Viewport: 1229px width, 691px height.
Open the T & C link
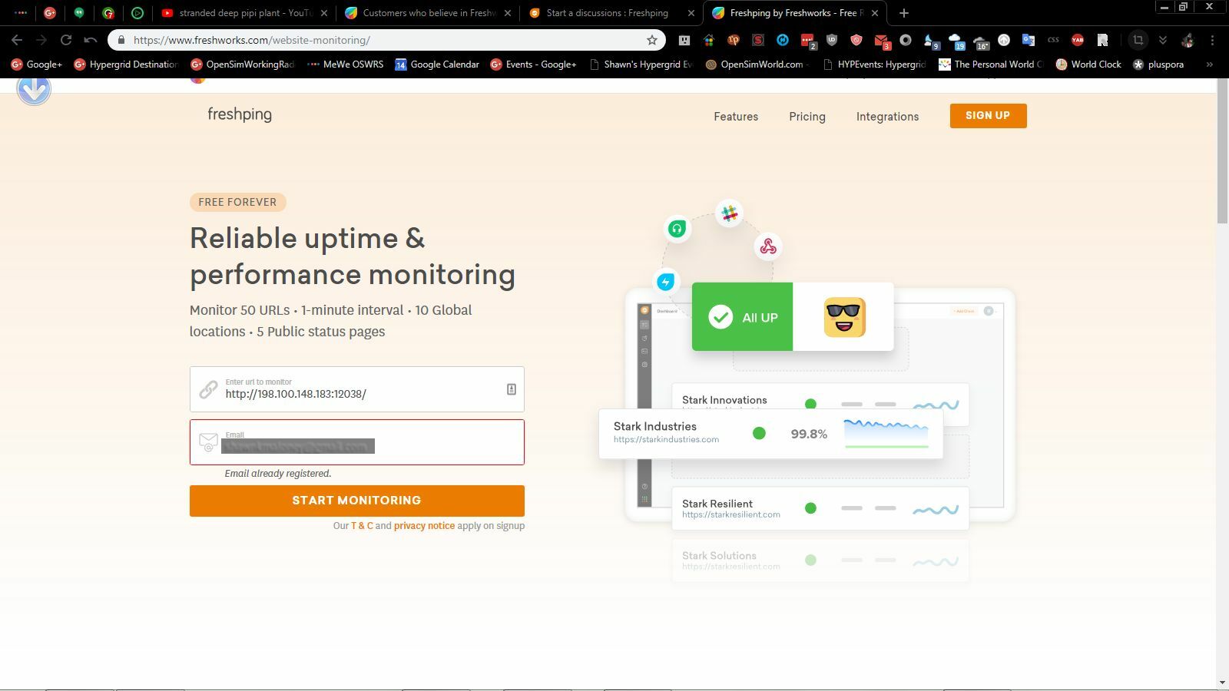(x=362, y=526)
